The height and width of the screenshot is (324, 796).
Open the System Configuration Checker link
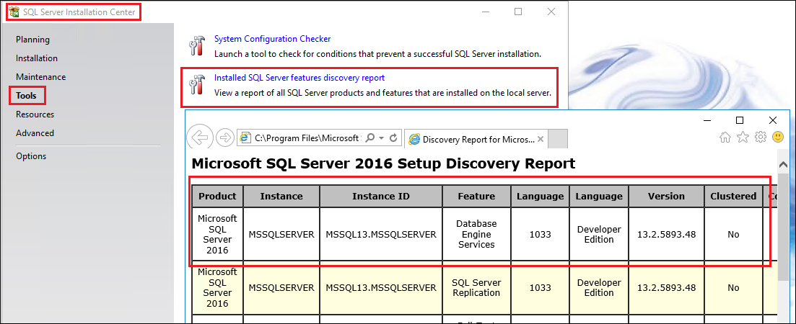[272, 38]
